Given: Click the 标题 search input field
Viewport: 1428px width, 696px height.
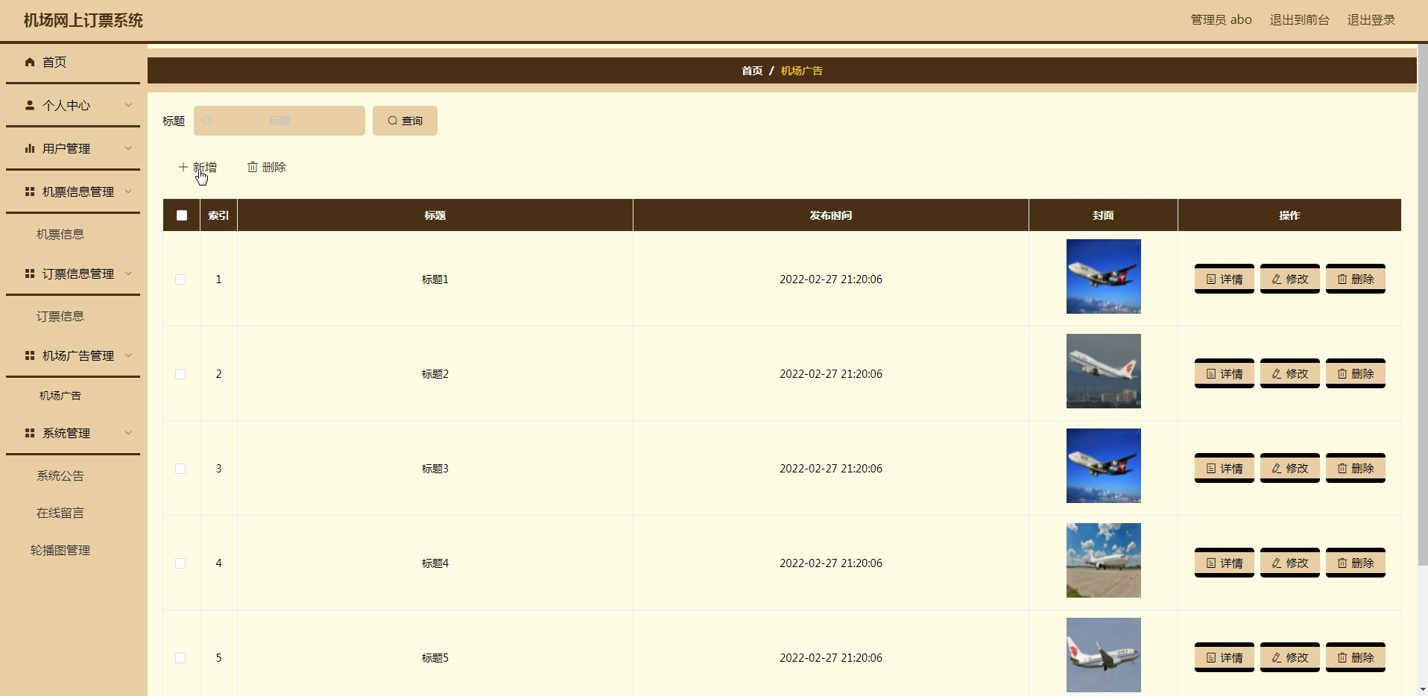Looking at the screenshot, I should pos(279,121).
